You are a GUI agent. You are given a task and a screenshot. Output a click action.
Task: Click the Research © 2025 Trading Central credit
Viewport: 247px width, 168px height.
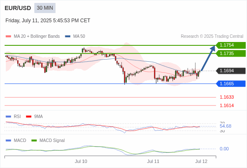coord(212,37)
